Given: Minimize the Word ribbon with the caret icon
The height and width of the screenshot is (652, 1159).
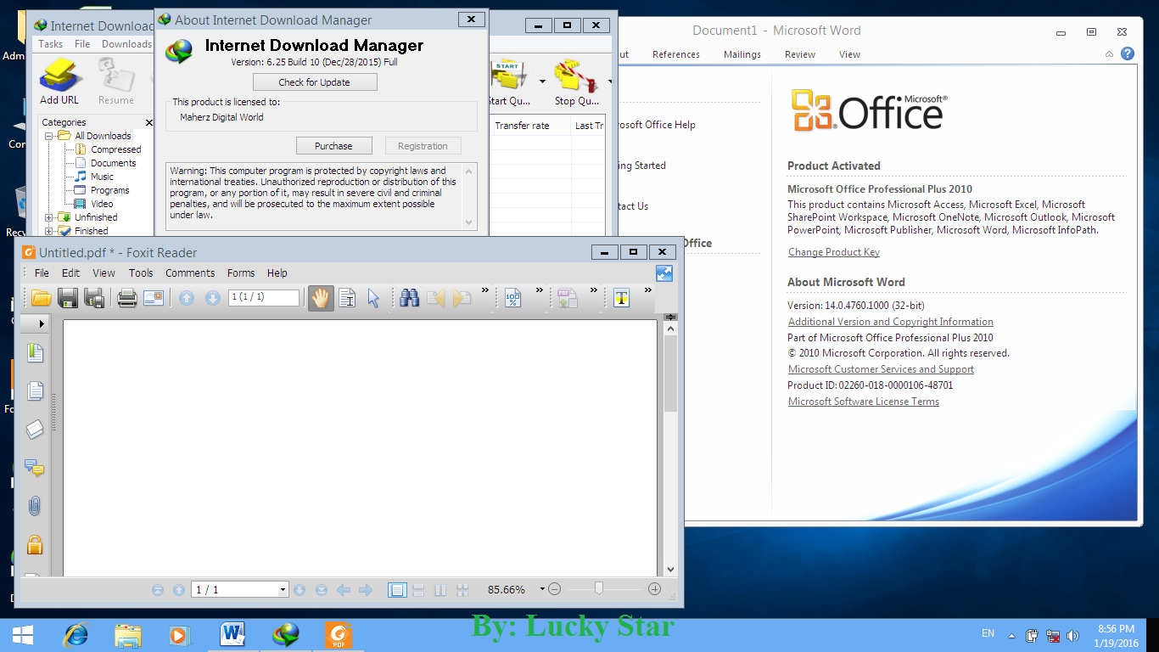Looking at the screenshot, I should click(1110, 53).
